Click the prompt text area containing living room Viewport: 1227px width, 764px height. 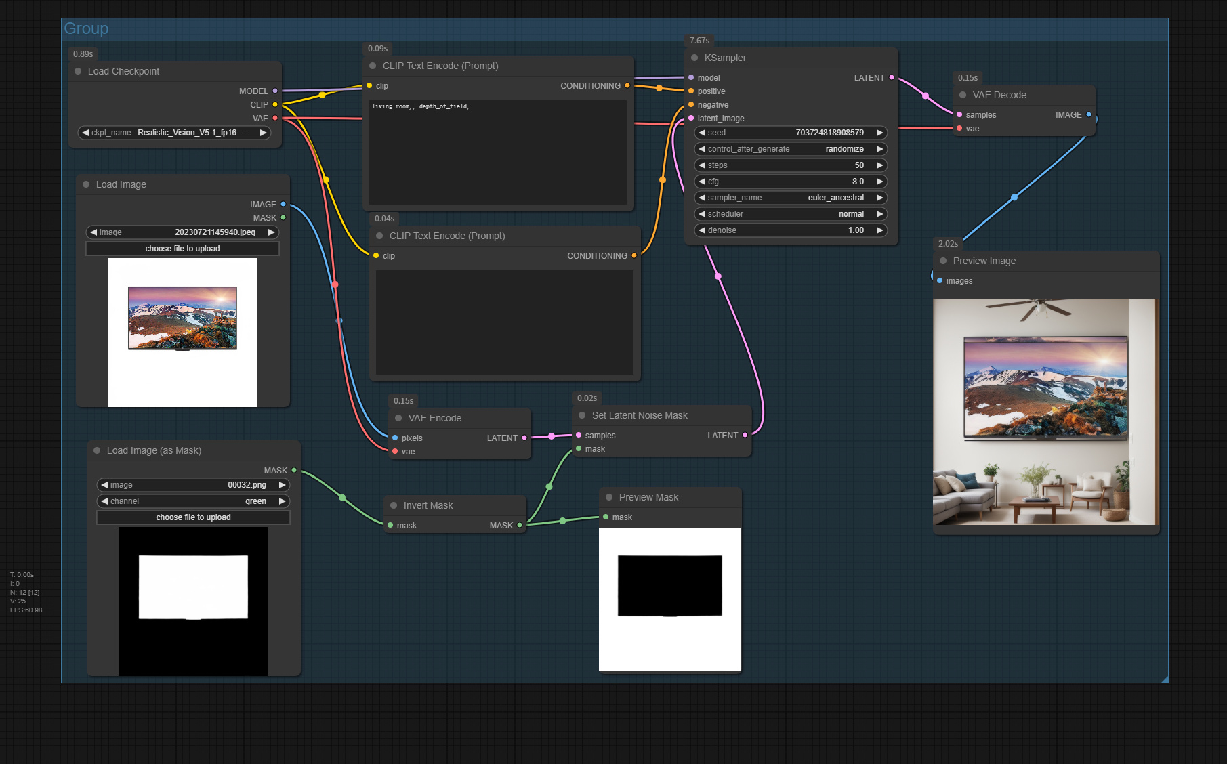pos(497,152)
